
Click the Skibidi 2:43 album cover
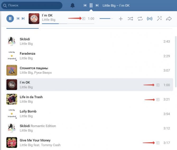(x=12, y=41)
